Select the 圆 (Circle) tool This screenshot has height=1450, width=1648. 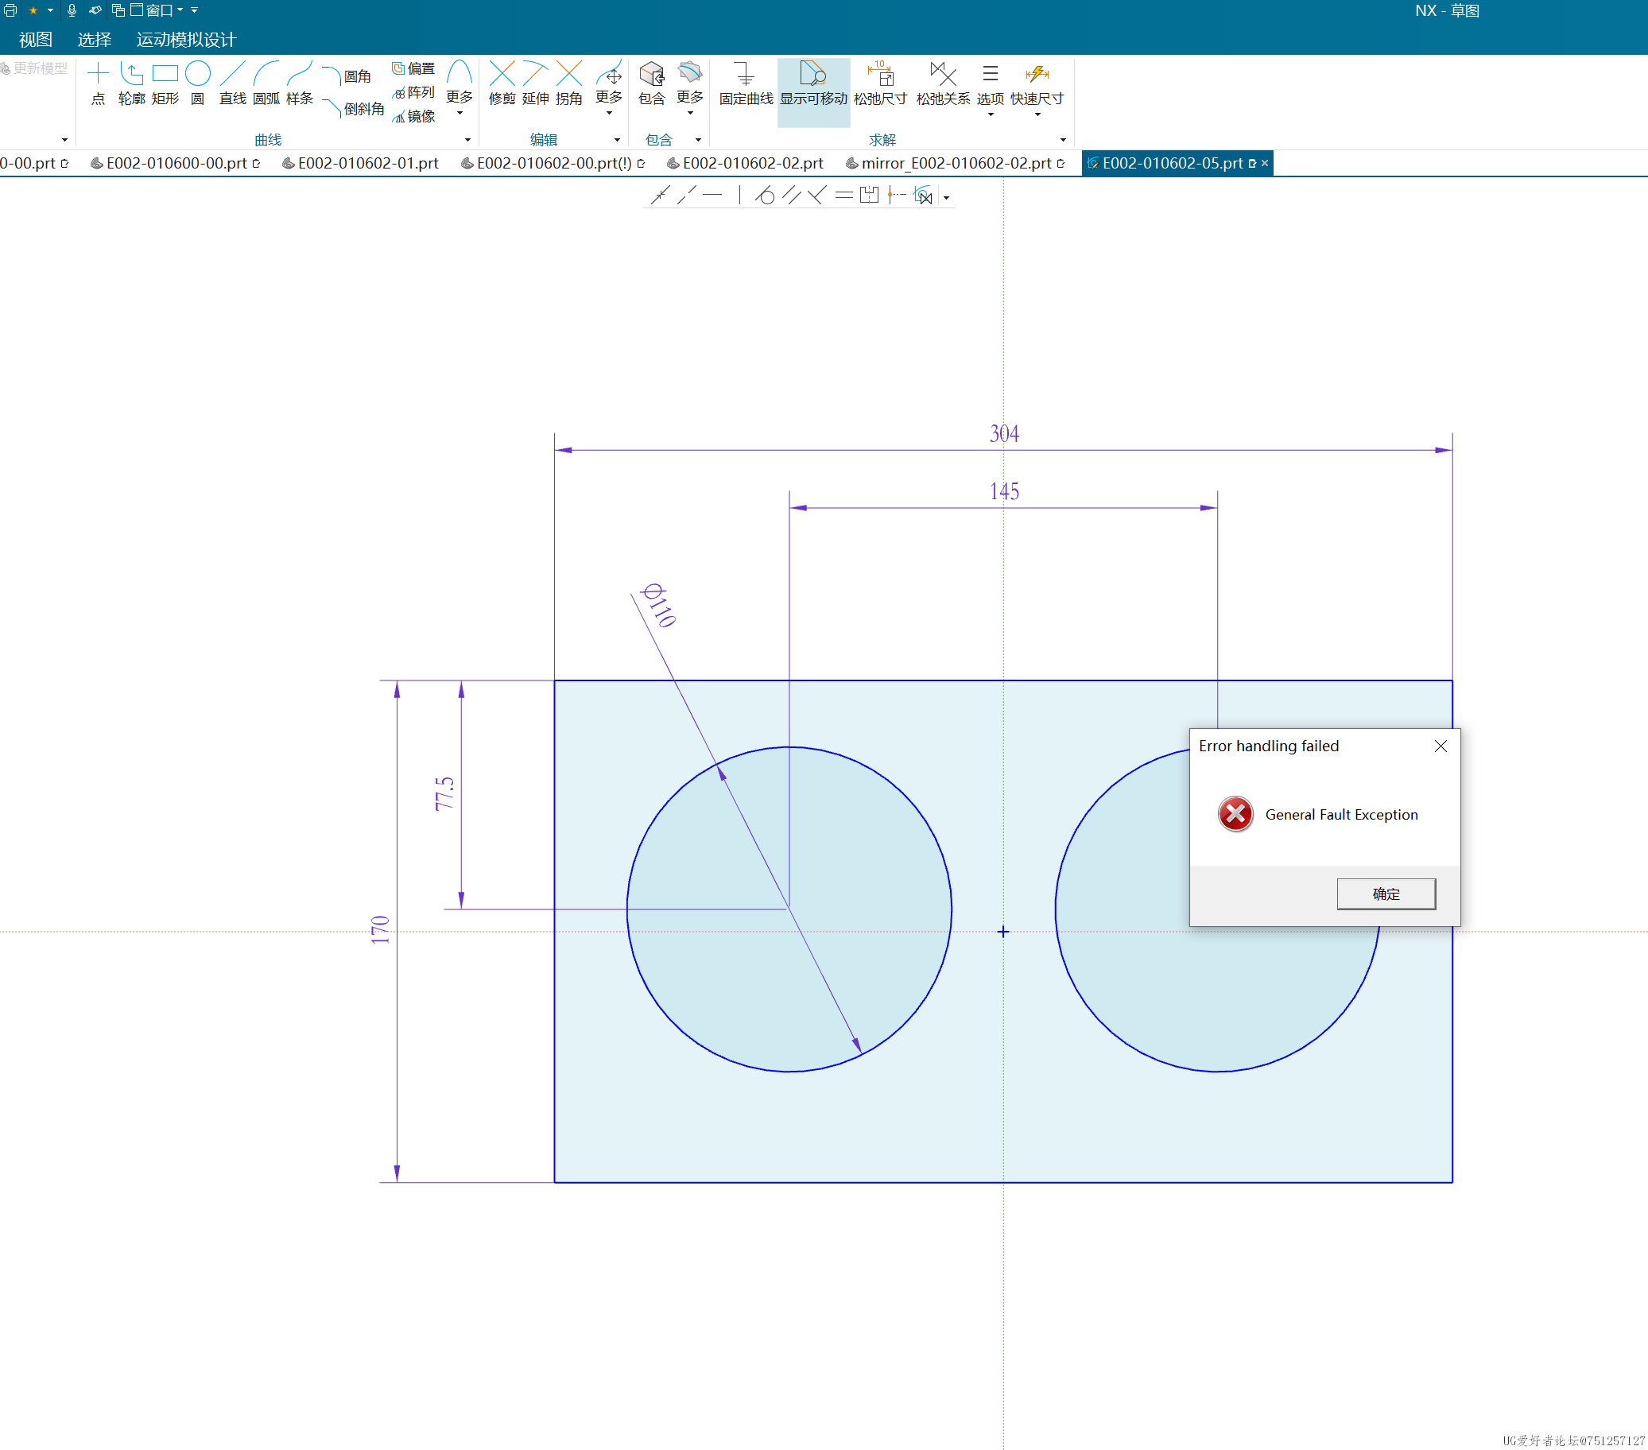[x=197, y=84]
